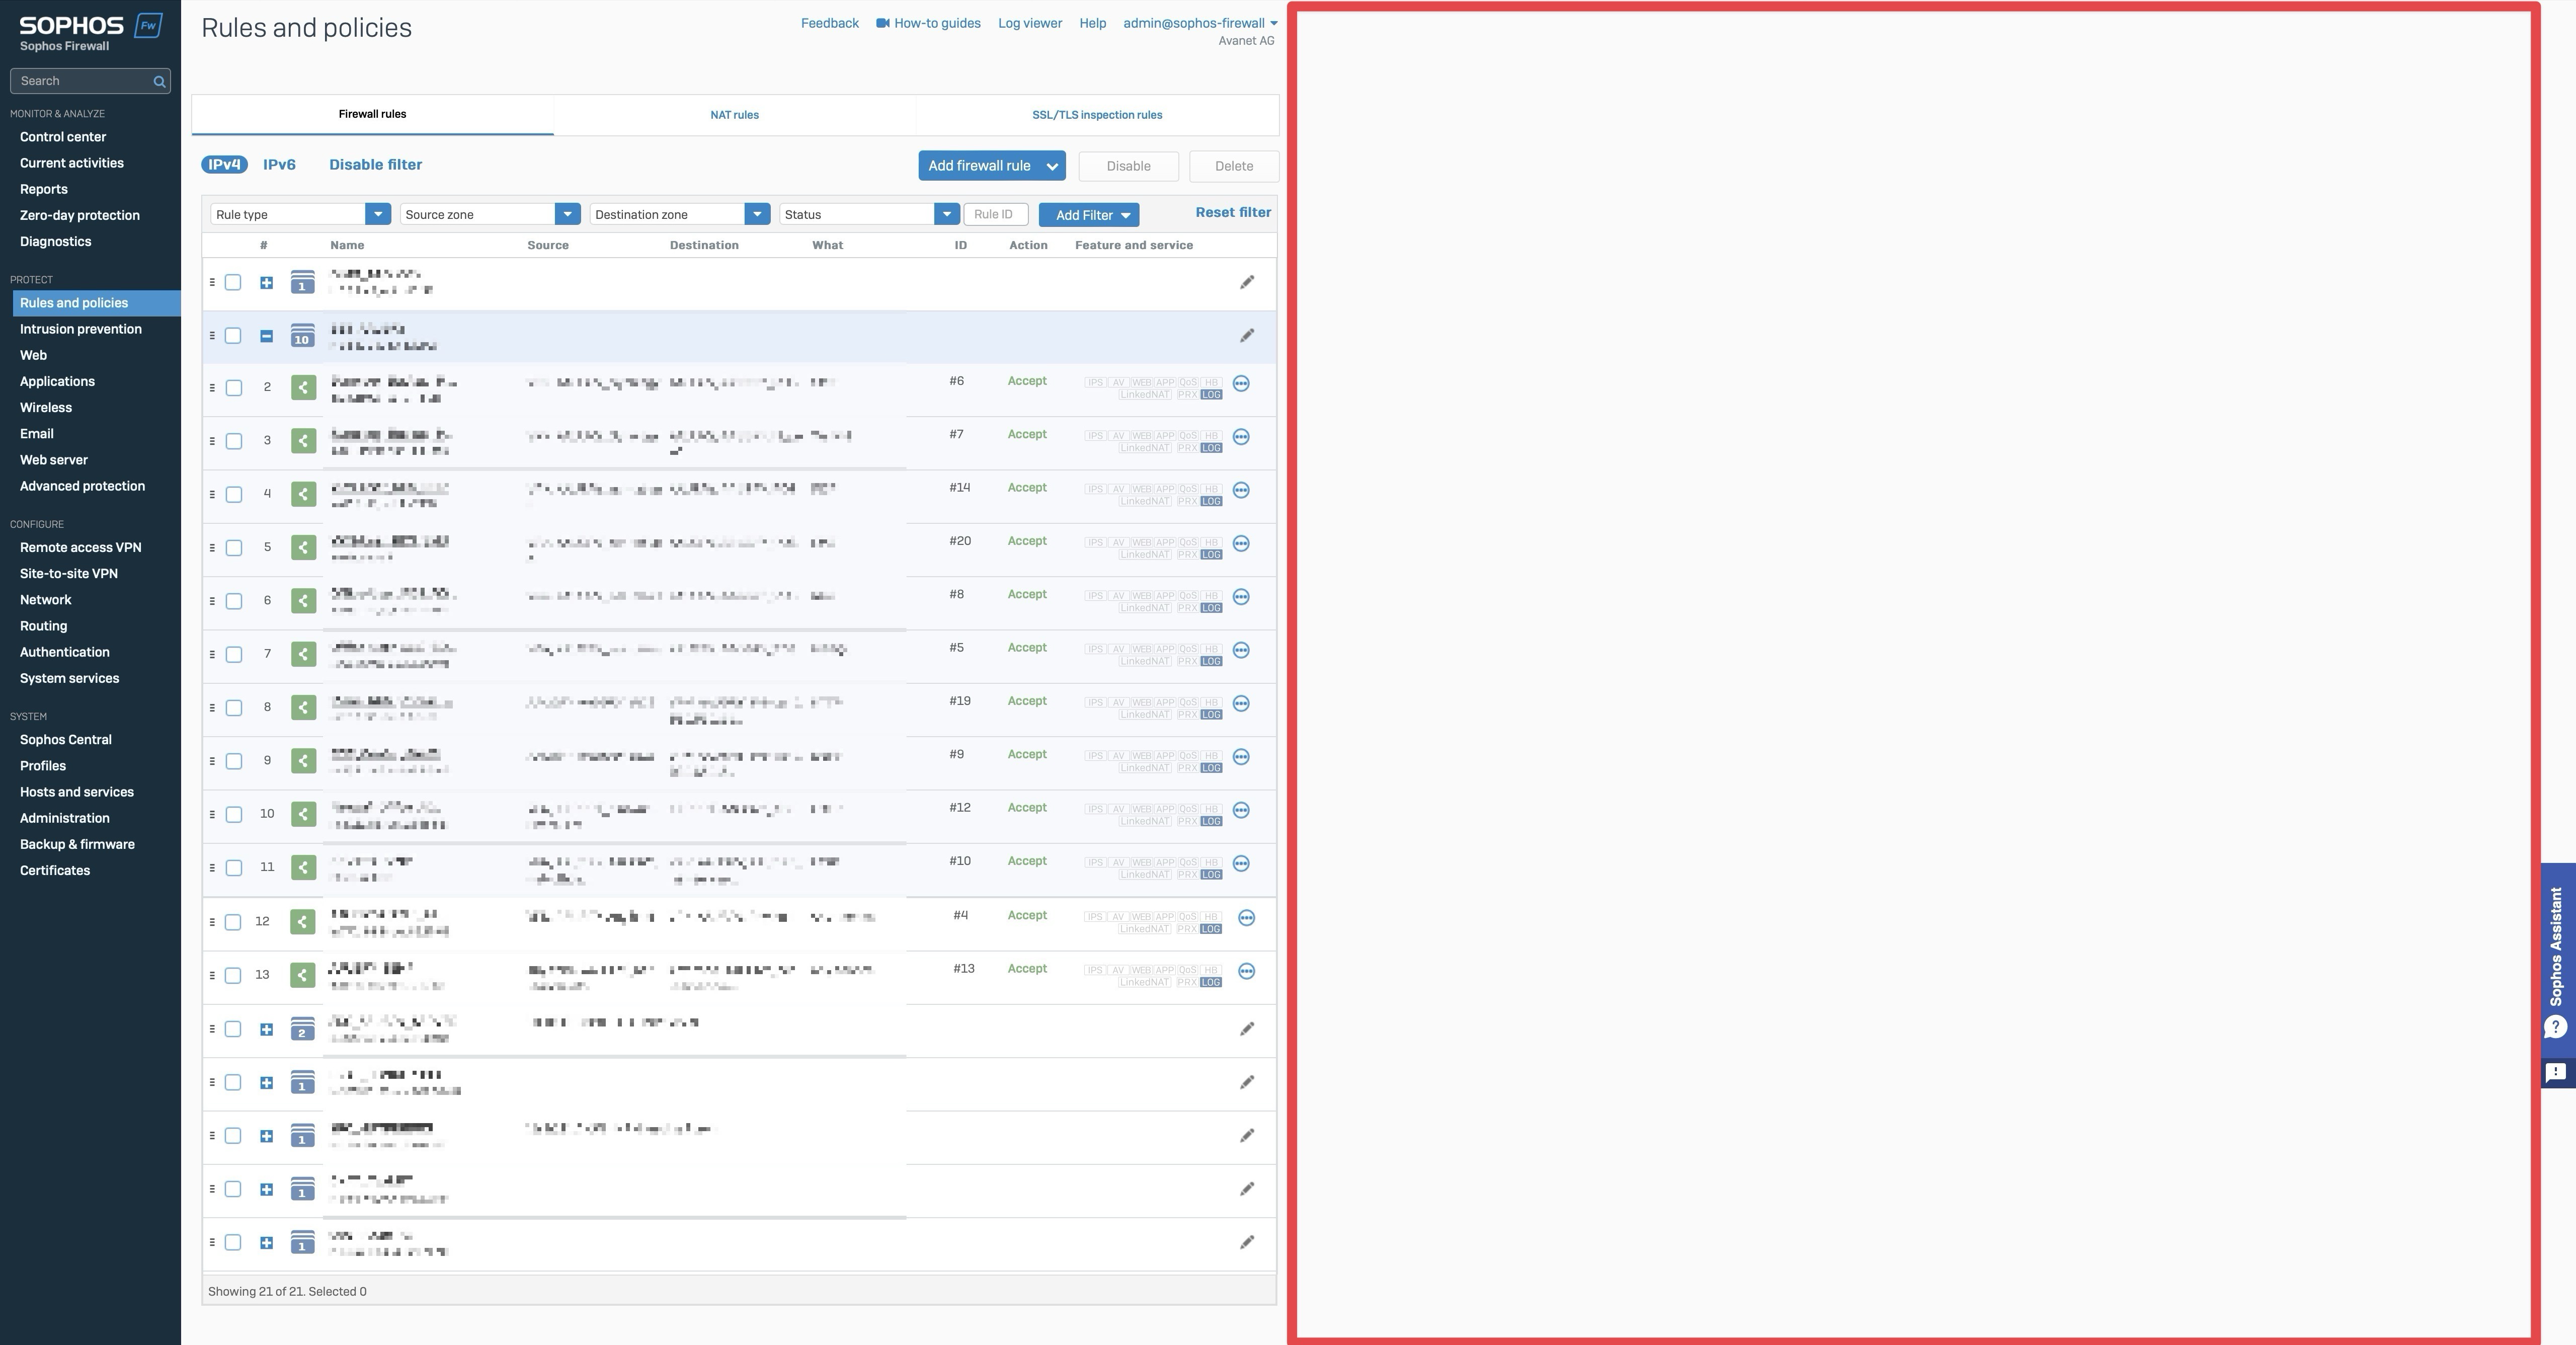Edit the first rule group with pencil icon
The width and height of the screenshot is (2576, 1345).
1246,283
